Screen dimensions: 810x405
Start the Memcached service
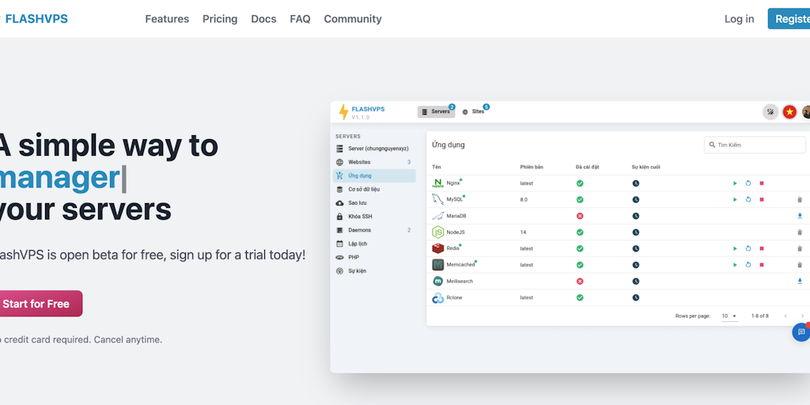click(735, 265)
